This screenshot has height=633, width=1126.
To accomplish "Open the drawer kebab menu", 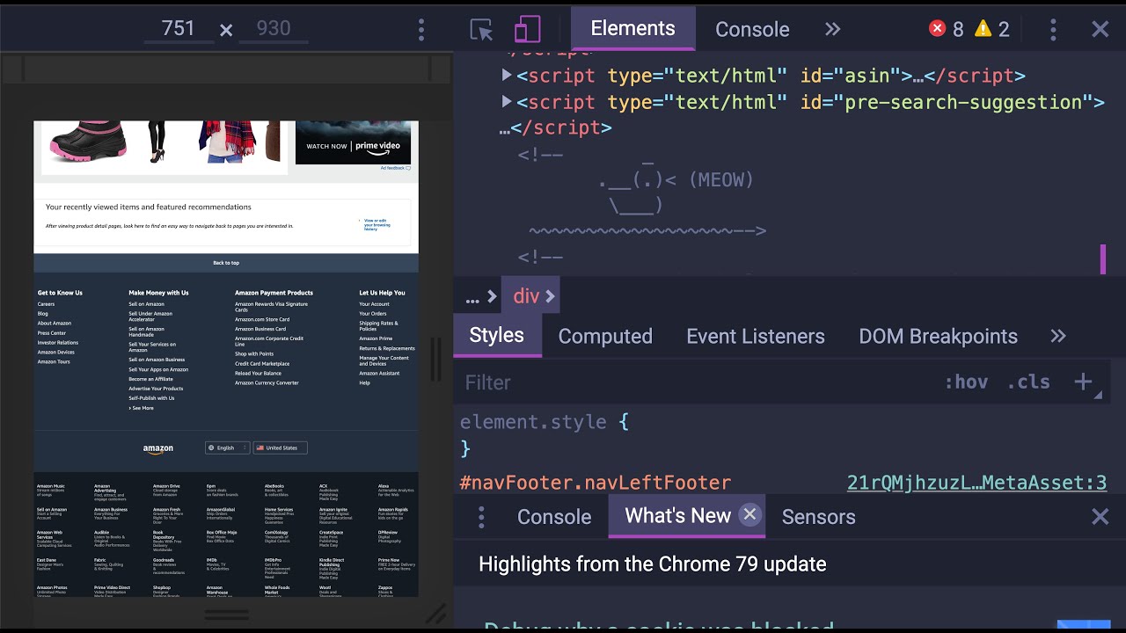I will pos(481,517).
